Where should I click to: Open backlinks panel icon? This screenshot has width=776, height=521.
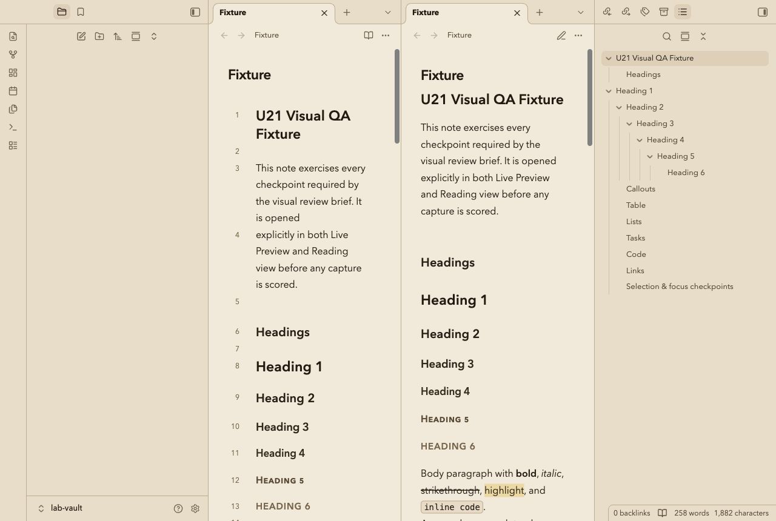point(607,12)
